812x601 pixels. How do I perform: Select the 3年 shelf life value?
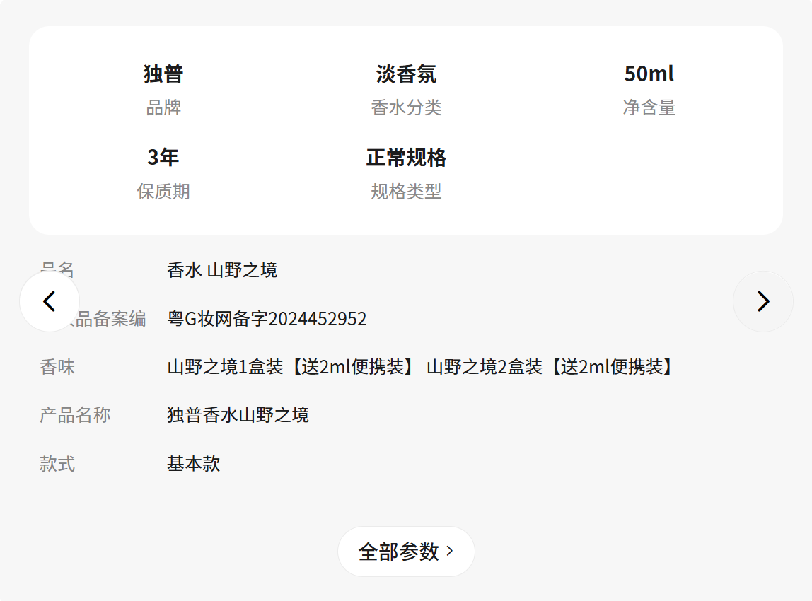pyautogui.click(x=163, y=157)
